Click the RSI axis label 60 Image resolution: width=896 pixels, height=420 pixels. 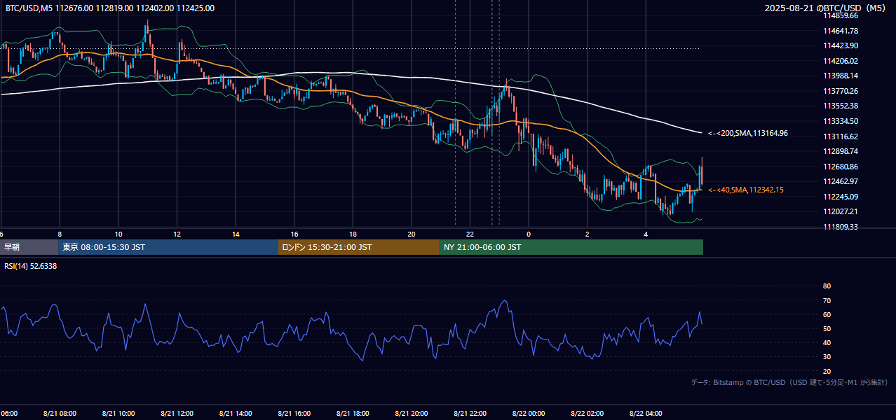pyautogui.click(x=827, y=314)
